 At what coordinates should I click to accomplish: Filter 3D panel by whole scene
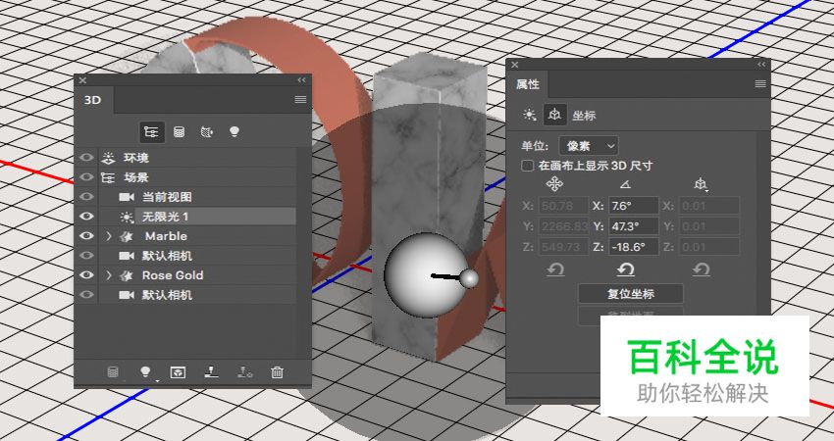click(x=152, y=130)
